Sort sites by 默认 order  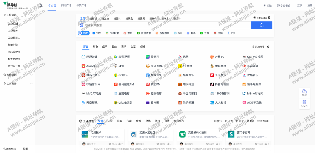pos(218,121)
